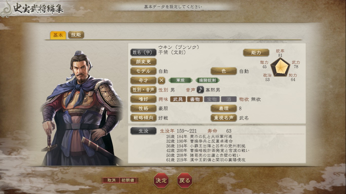Switch to the 技能 tab
The image size is (346, 194).
tap(76, 35)
